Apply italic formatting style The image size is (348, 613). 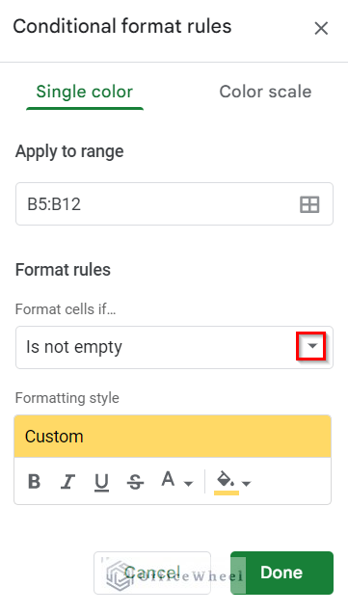pos(67,481)
